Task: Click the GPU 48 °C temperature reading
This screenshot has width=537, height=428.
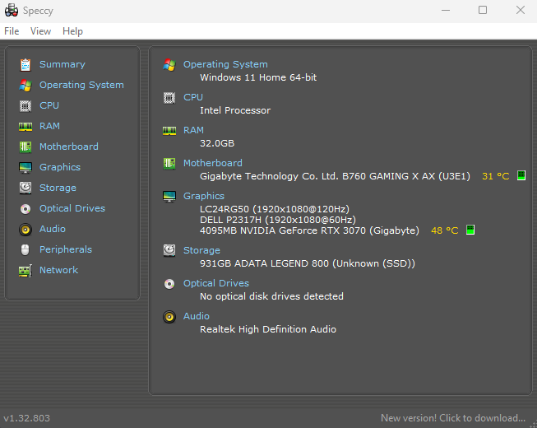Action: [444, 230]
